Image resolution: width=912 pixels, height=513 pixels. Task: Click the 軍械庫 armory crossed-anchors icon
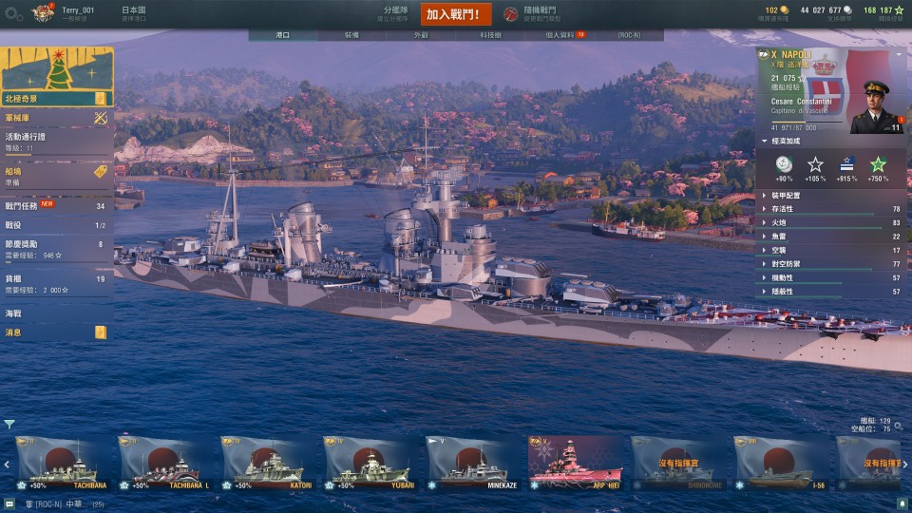click(x=101, y=118)
